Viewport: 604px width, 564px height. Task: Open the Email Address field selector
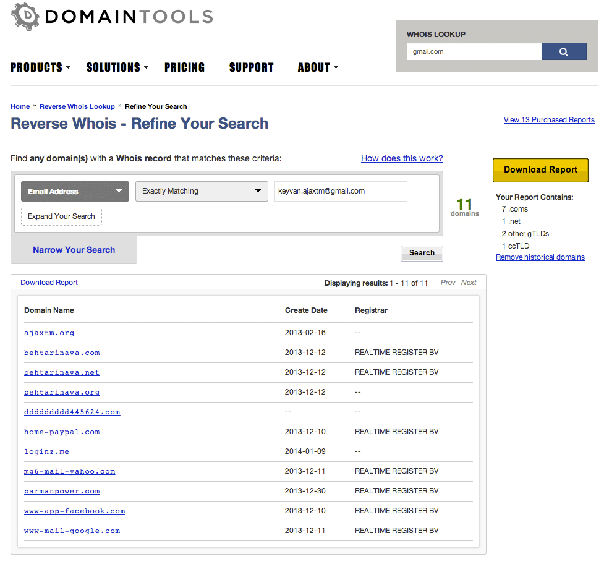tap(74, 191)
